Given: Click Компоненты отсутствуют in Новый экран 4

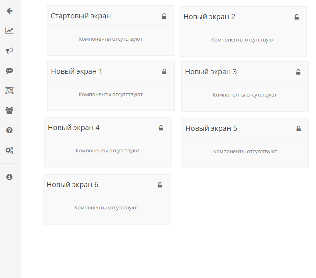Looking at the screenshot, I should [107, 151].
